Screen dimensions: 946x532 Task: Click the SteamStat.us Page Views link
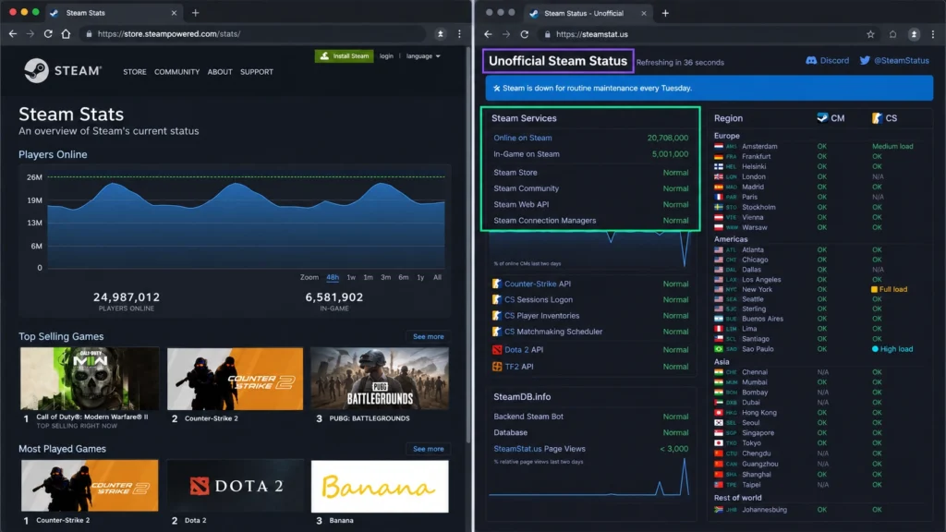(540, 449)
